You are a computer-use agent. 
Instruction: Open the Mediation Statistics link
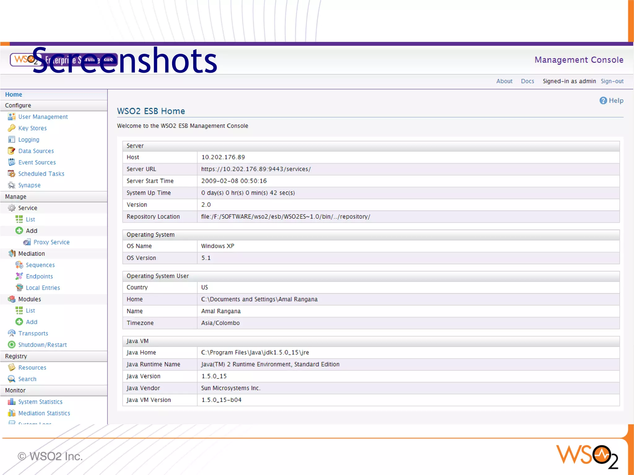[44, 413]
